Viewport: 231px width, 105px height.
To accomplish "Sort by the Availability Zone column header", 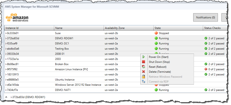I will [129, 28].
